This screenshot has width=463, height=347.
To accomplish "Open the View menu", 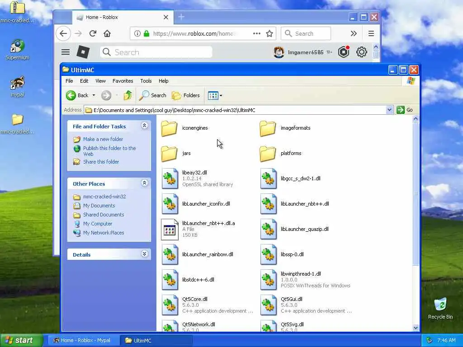I will pyautogui.click(x=100, y=81).
